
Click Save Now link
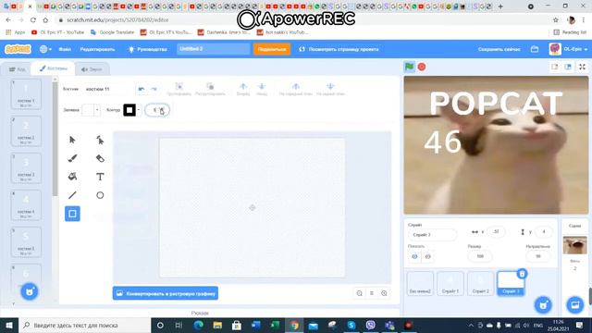click(499, 49)
